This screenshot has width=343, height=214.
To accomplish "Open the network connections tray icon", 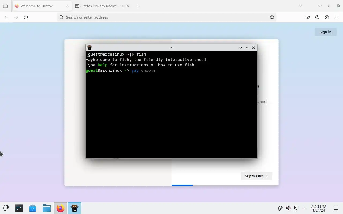I will pos(296,208).
